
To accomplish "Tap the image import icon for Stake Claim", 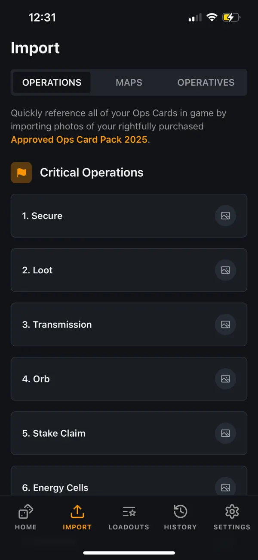I will click(x=225, y=433).
